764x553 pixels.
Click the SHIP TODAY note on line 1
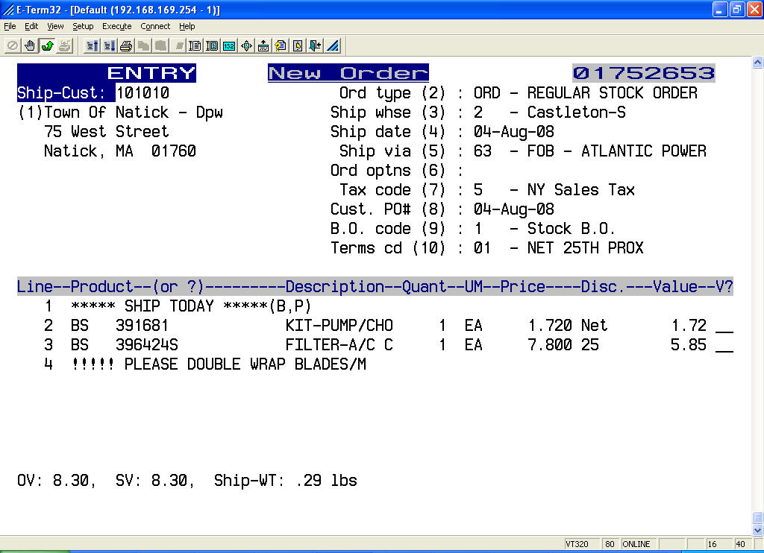(191, 306)
